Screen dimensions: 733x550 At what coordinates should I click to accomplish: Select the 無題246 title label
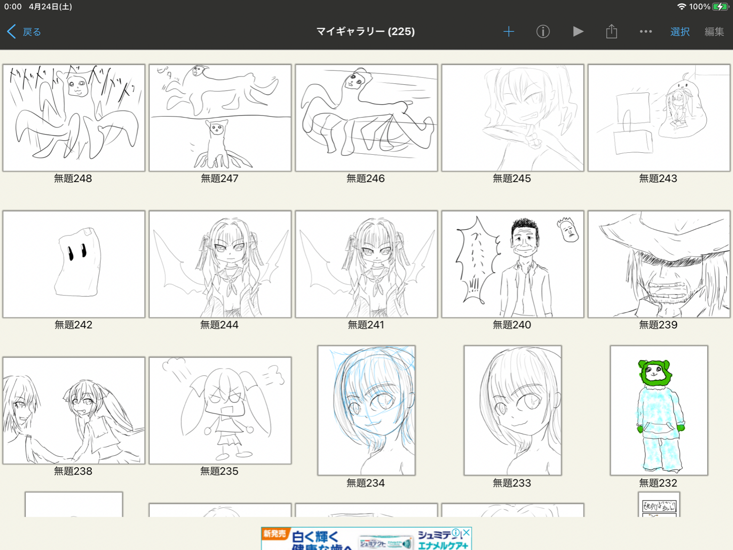(366, 179)
